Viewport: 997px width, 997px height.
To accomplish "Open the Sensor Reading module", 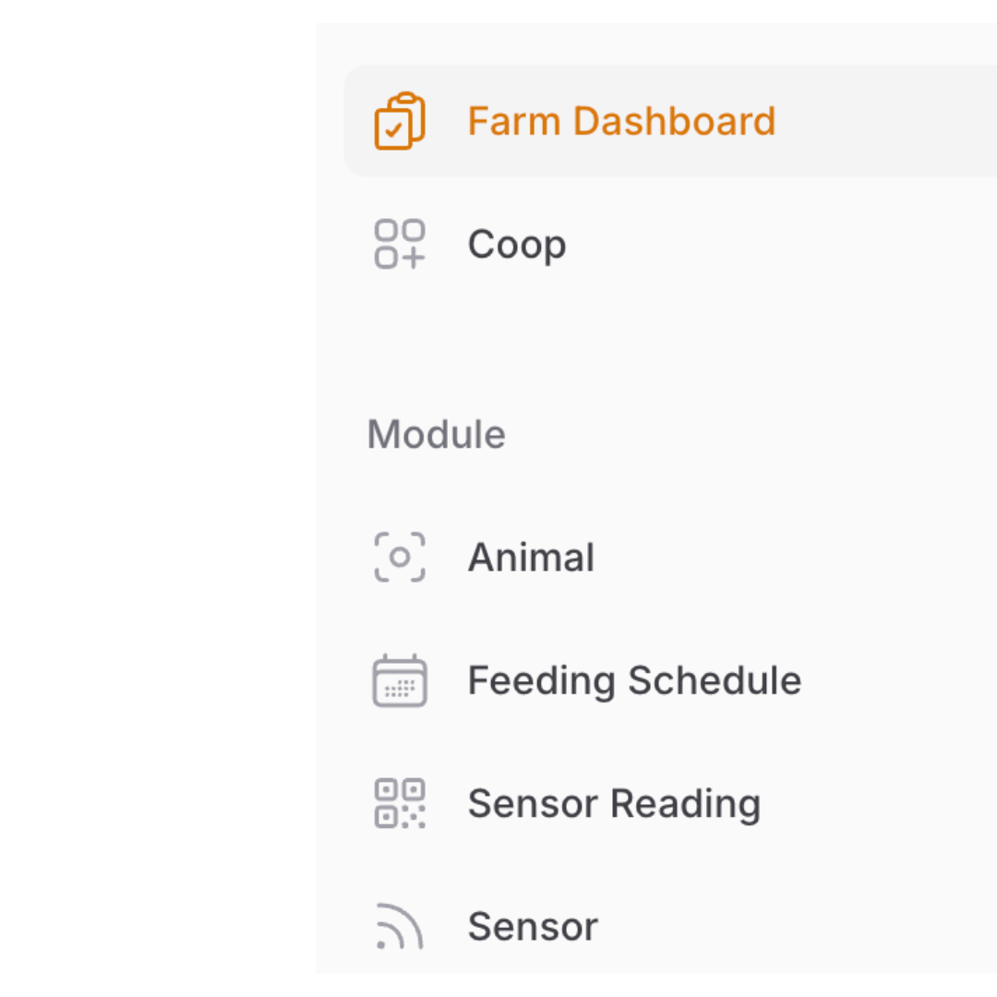I will (614, 803).
